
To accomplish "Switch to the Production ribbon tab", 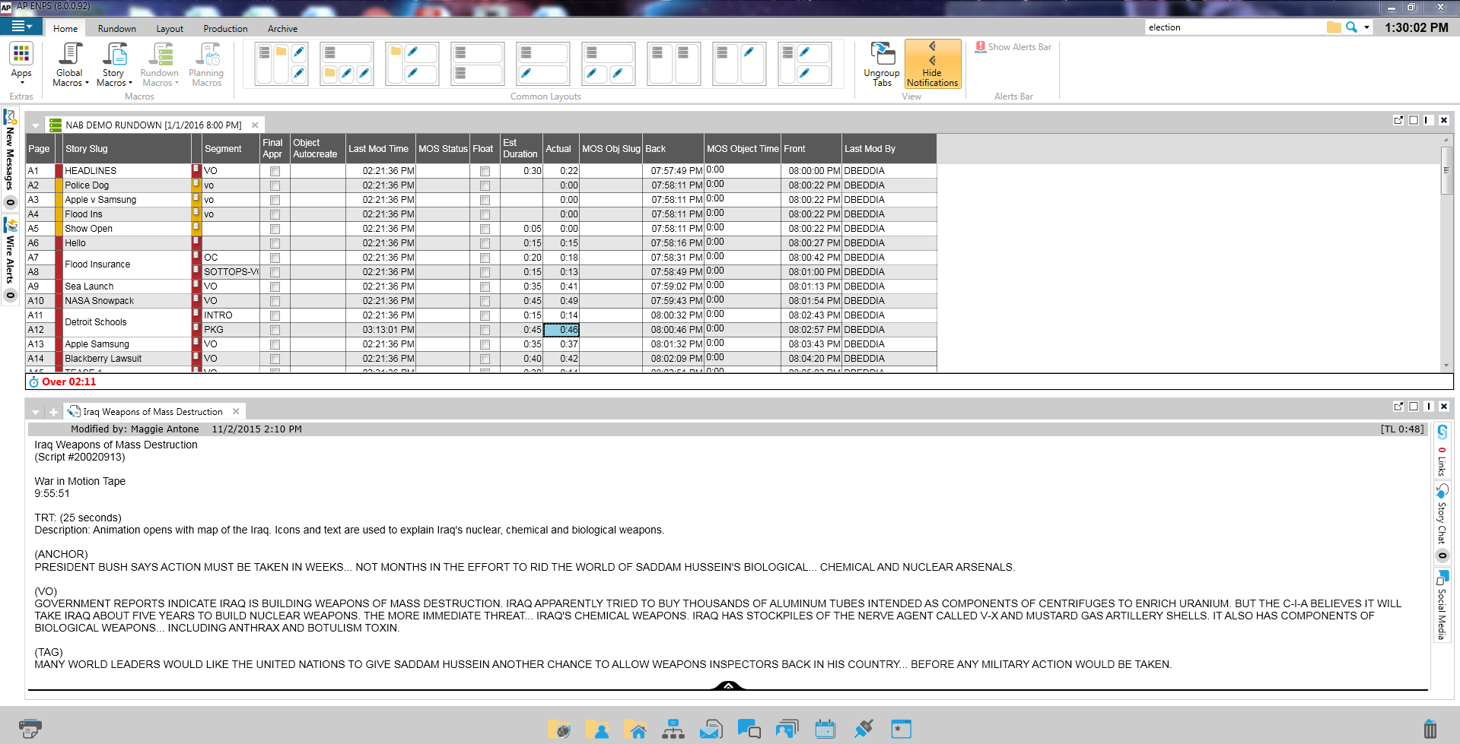I will click(225, 29).
